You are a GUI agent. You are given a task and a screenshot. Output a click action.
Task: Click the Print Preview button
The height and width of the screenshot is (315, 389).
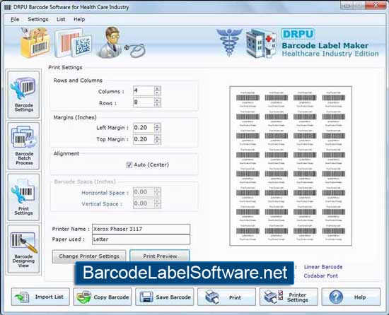[160, 256]
